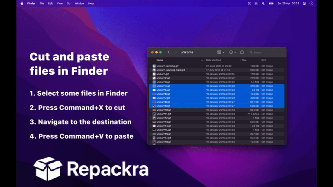This screenshot has width=333, height=187.
Task: Click the Finder Search field
Action: click(x=266, y=52)
